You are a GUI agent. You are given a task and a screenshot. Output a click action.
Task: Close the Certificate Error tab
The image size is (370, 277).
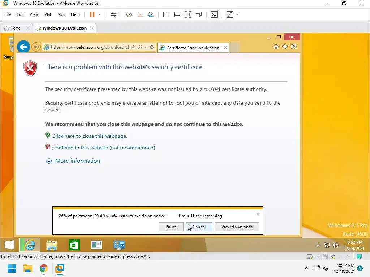coord(225,48)
